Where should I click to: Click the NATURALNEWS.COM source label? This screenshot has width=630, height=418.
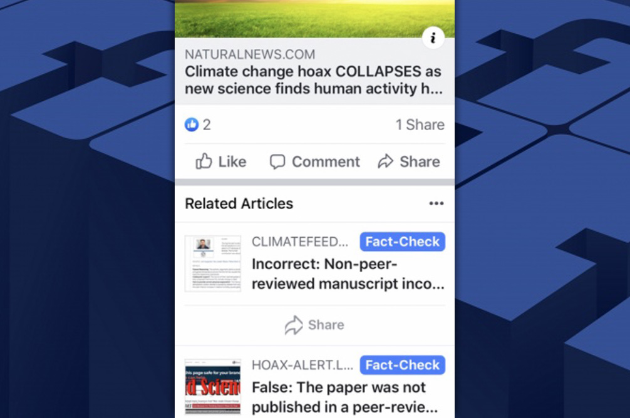tap(250, 54)
